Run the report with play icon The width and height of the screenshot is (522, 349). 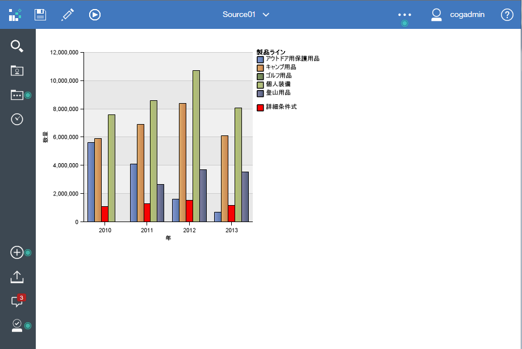pos(95,15)
